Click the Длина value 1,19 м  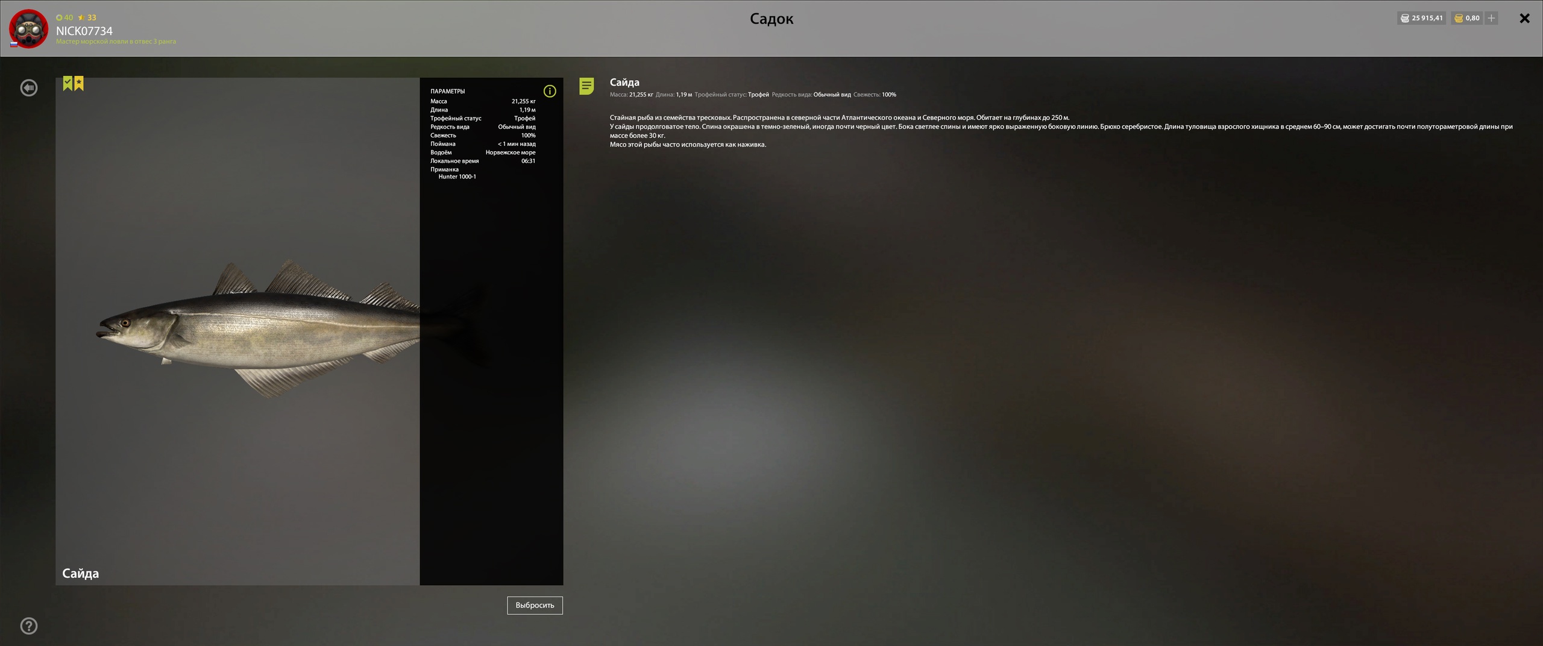527,110
